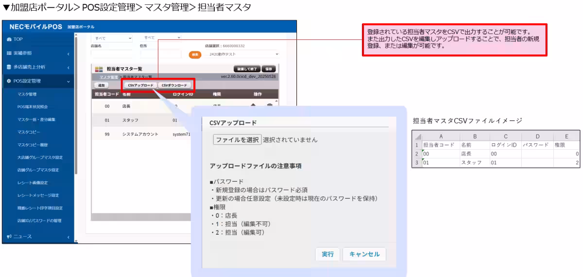Open 精算レシート印字項目設定

[x=40, y=208]
